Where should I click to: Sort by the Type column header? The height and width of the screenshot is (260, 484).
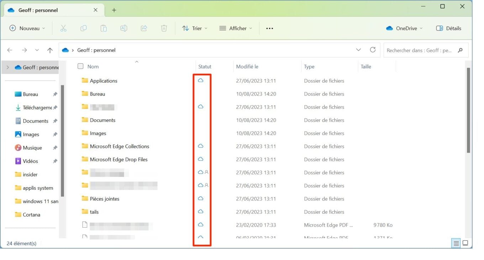[x=309, y=66]
